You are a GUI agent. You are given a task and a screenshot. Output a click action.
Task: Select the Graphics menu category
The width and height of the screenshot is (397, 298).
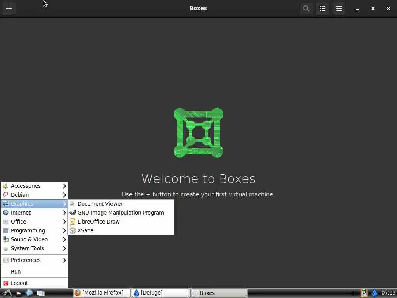(35, 204)
